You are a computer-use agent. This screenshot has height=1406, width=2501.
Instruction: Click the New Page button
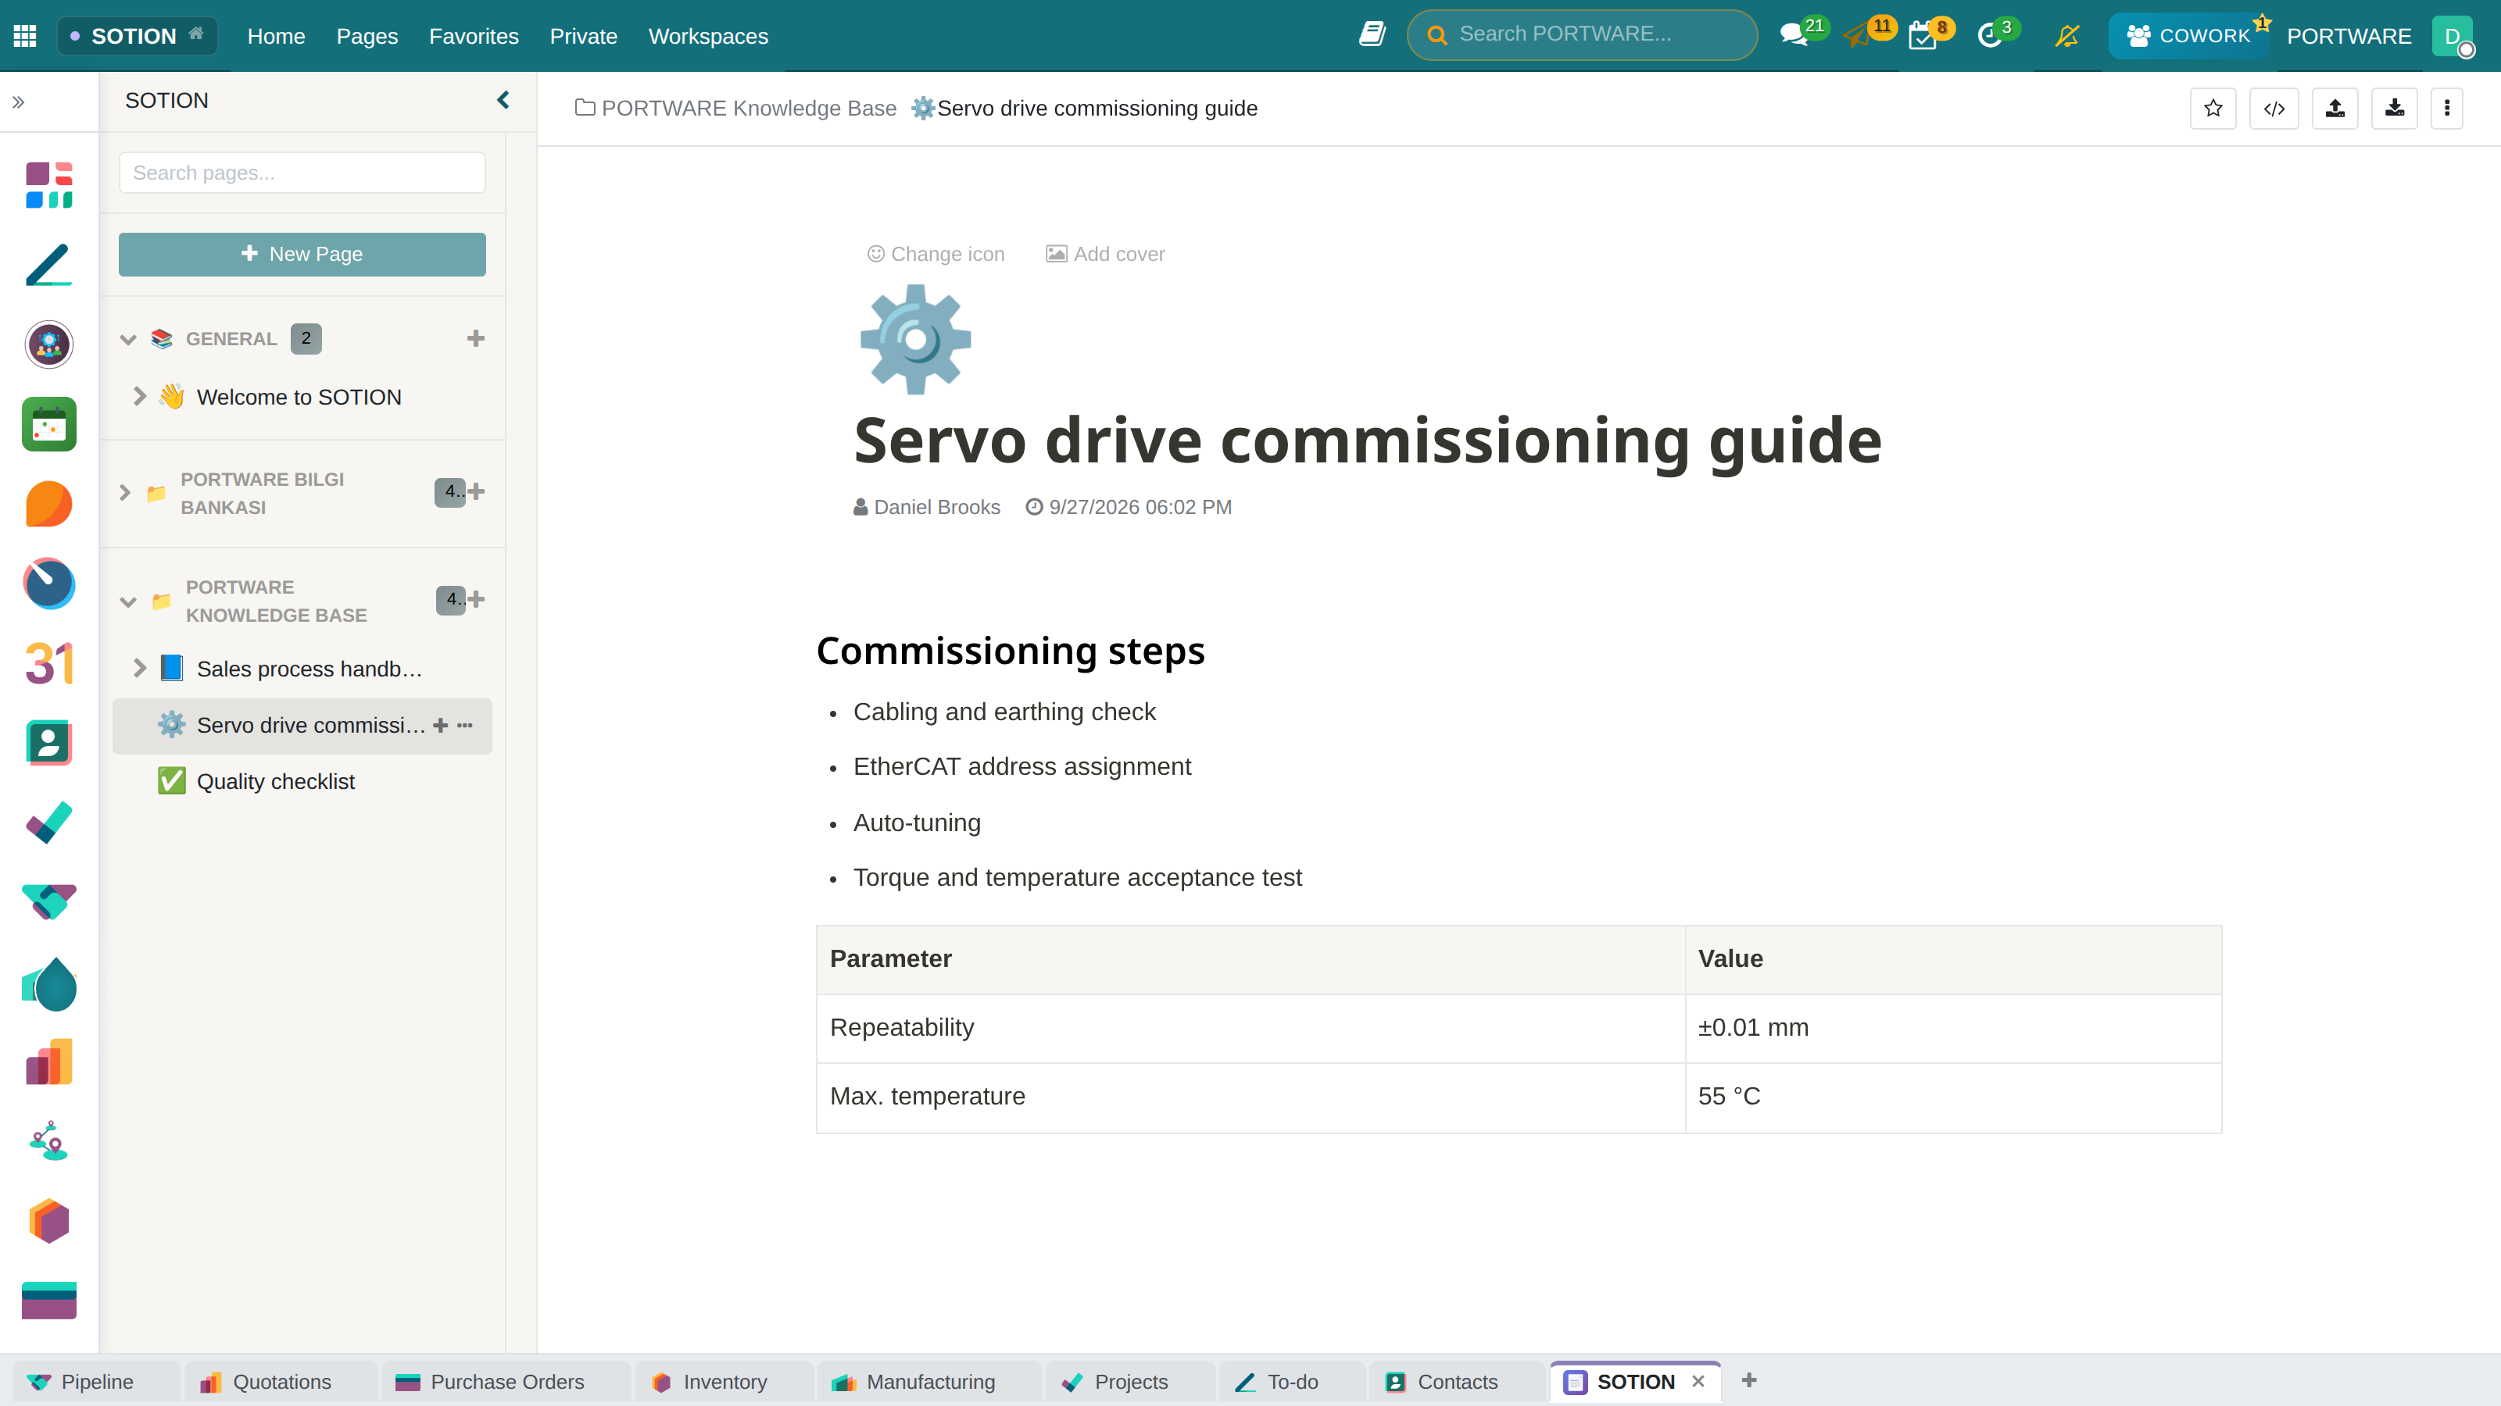pyautogui.click(x=302, y=254)
